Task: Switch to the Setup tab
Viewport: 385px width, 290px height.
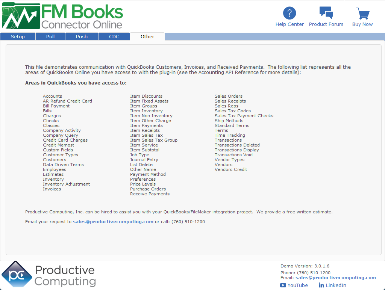Action: pos(18,36)
